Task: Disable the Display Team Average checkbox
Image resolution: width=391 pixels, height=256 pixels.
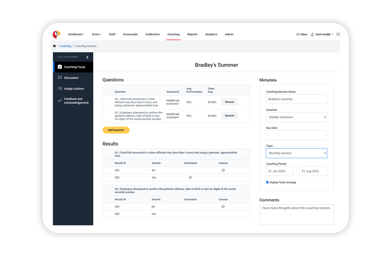Action: 267,182
